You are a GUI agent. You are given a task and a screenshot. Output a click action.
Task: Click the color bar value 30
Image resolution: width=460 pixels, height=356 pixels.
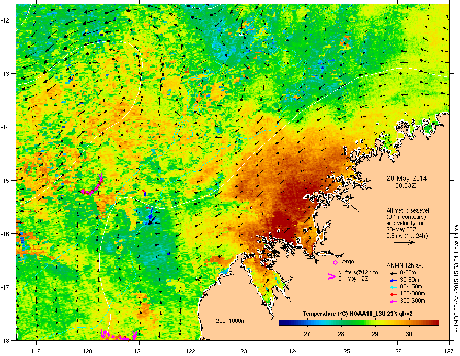(x=409, y=334)
